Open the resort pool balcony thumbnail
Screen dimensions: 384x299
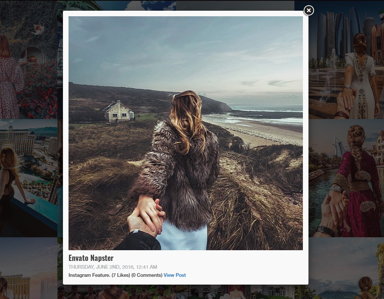(29, 178)
